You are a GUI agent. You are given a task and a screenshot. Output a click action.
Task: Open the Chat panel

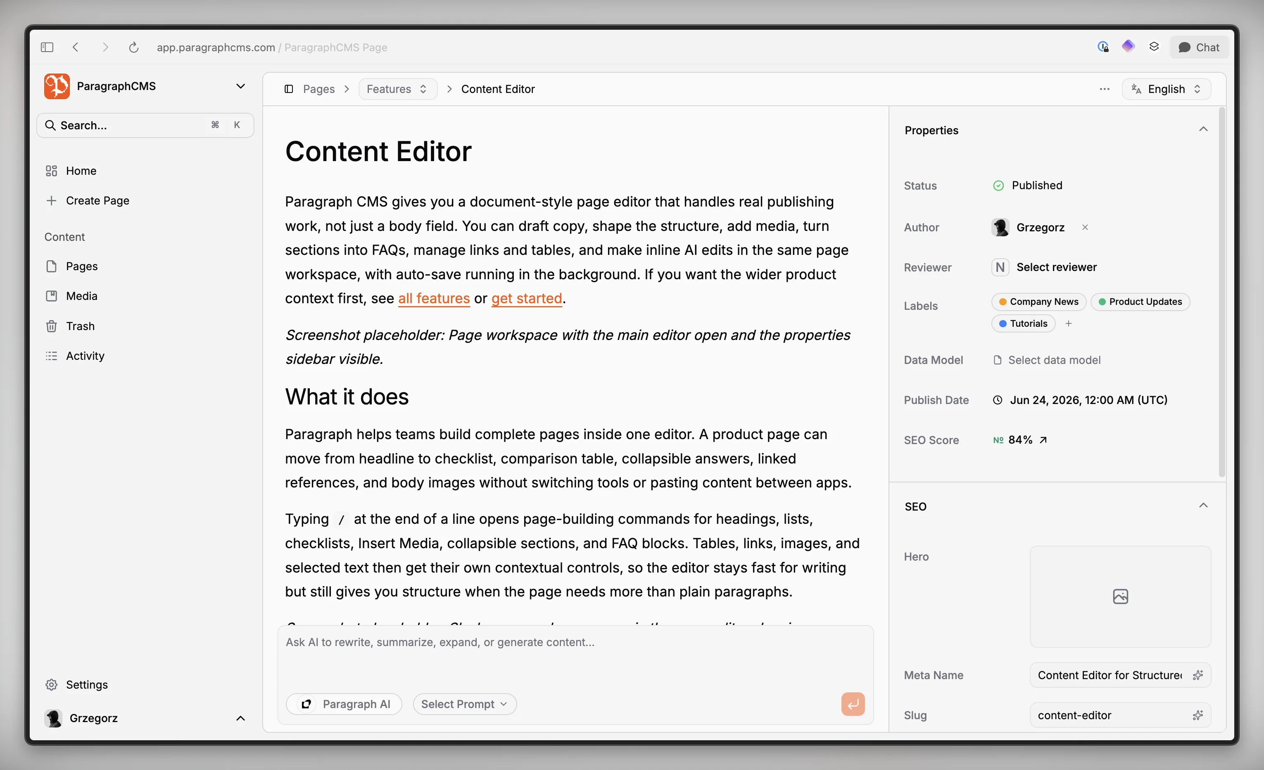coord(1199,47)
